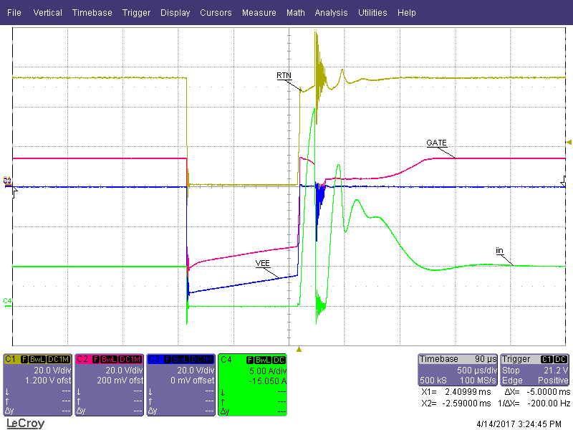
Task: Select the yellow C1 channel descriptor box
Action: click(37, 383)
